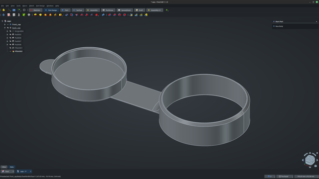Screen dimensions: 319x179
Task: Toggle visibility of Fillet001
Action: click(10, 48)
